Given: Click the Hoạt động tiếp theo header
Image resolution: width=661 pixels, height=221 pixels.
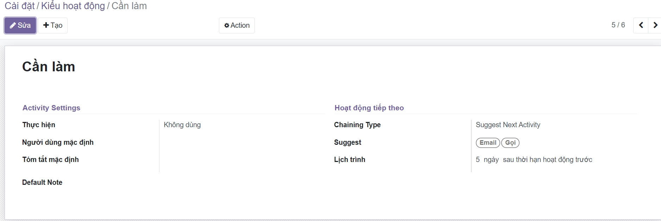Looking at the screenshot, I should [369, 108].
